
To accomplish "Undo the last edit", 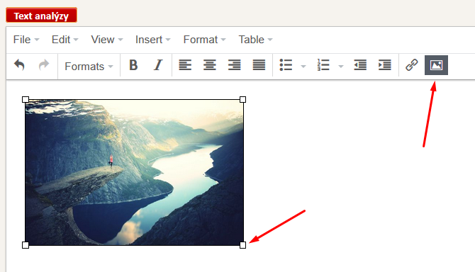I will (x=19, y=65).
